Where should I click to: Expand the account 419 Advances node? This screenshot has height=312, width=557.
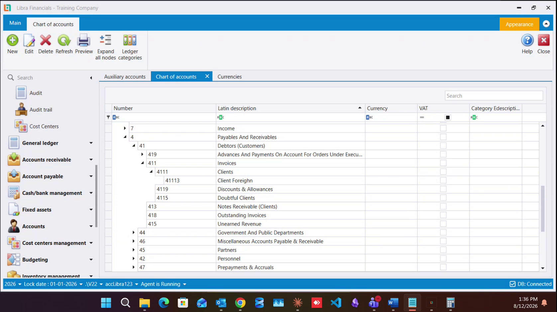click(142, 154)
